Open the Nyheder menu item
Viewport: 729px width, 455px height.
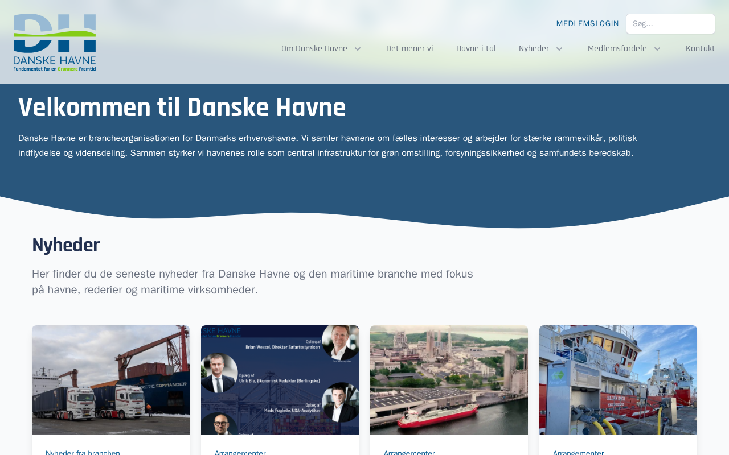coord(534,49)
